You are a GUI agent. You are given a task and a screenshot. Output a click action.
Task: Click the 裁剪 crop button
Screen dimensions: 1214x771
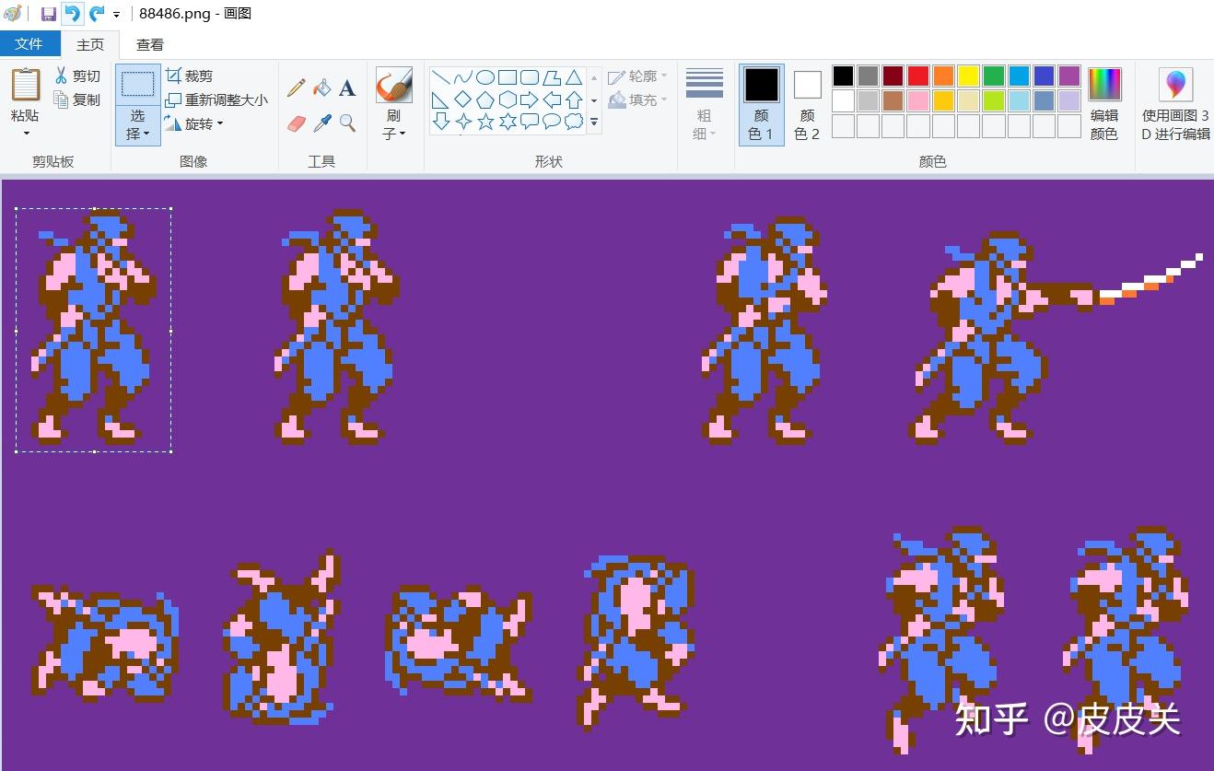pyautogui.click(x=190, y=76)
